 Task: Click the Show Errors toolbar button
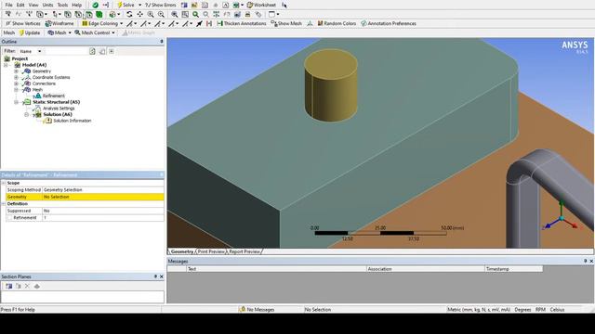point(162,5)
